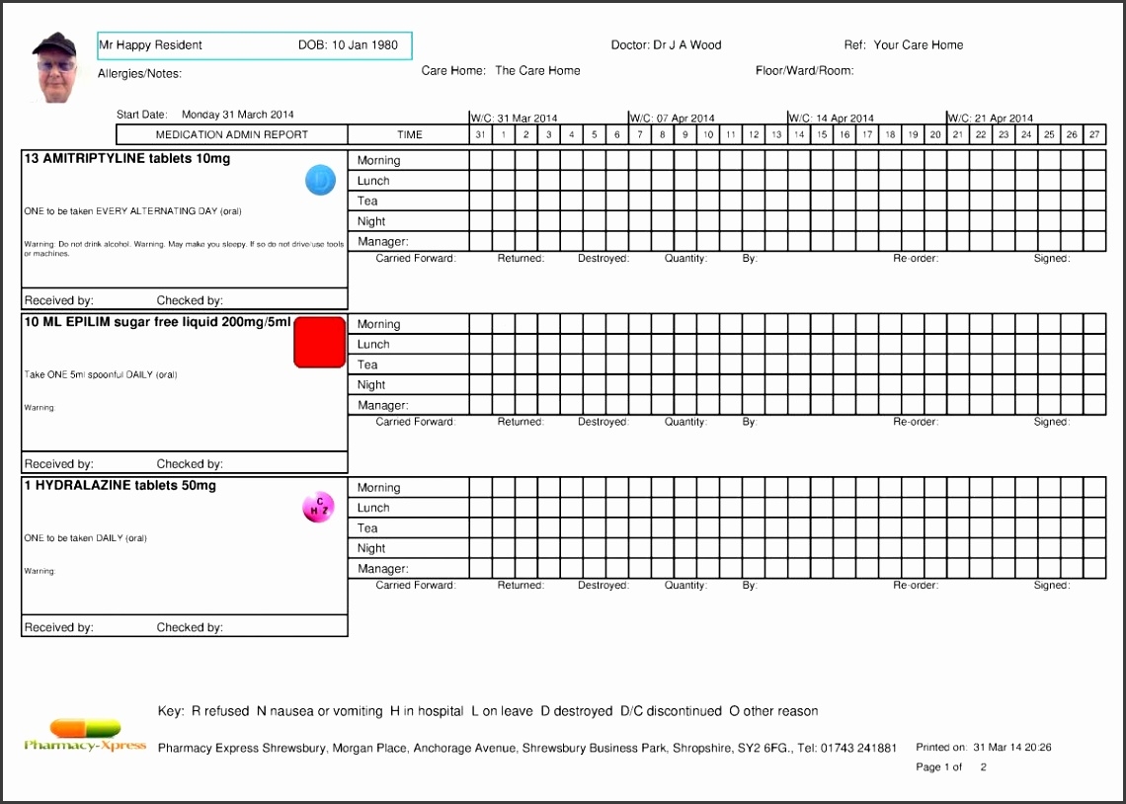The image size is (1126, 804).
Task: Click the blue Amitriptyline tablet icon
Action: click(320, 181)
